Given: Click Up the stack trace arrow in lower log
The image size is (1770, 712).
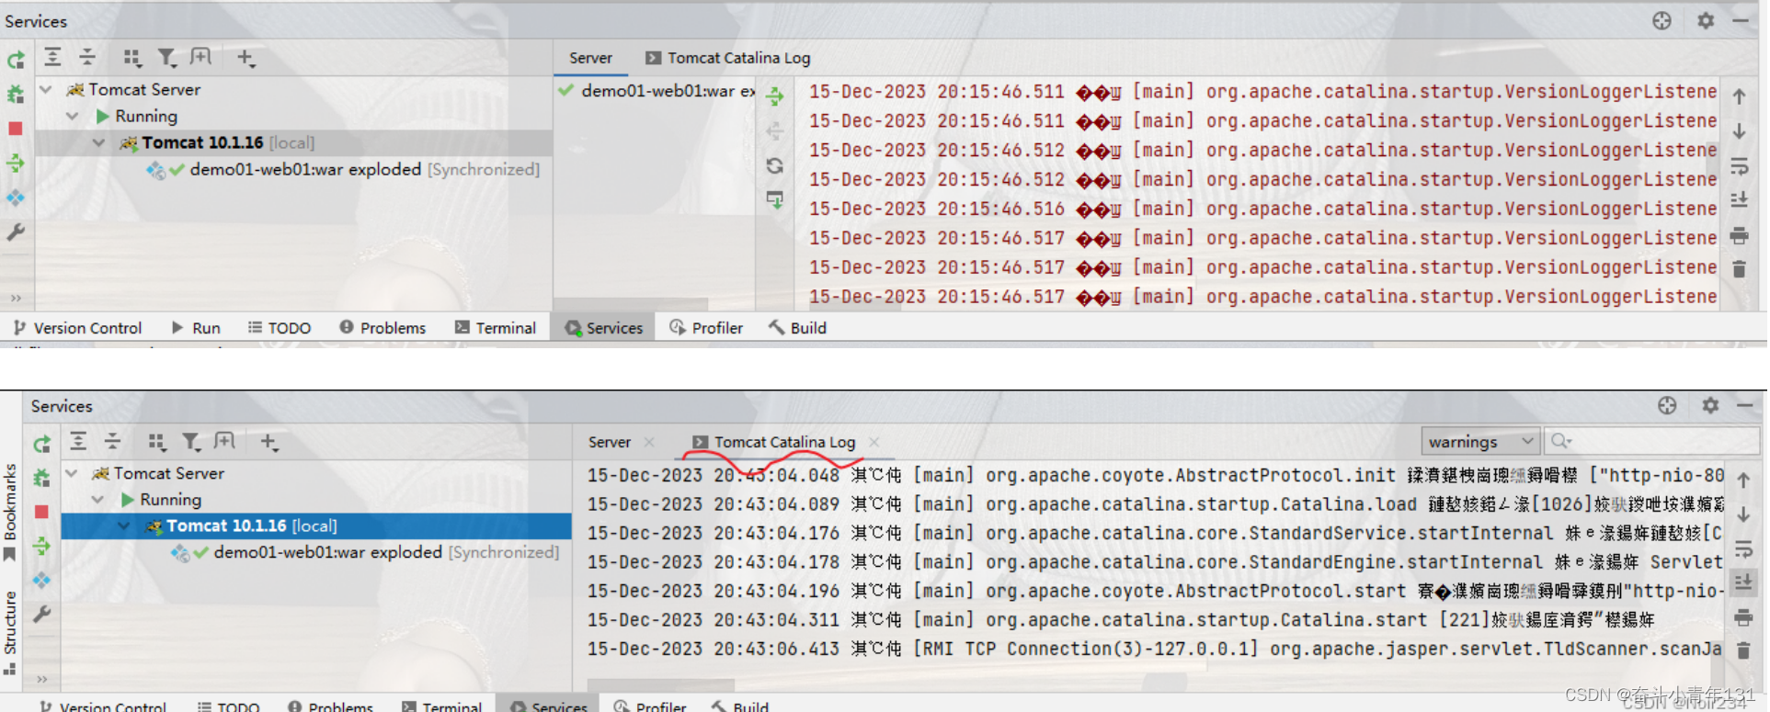Looking at the screenshot, I should [x=1743, y=480].
